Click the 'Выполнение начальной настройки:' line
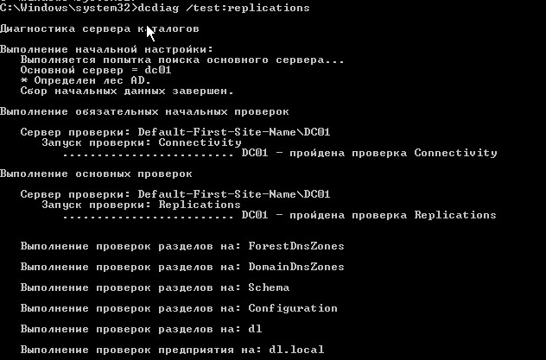The image size is (546, 360). 106,50
